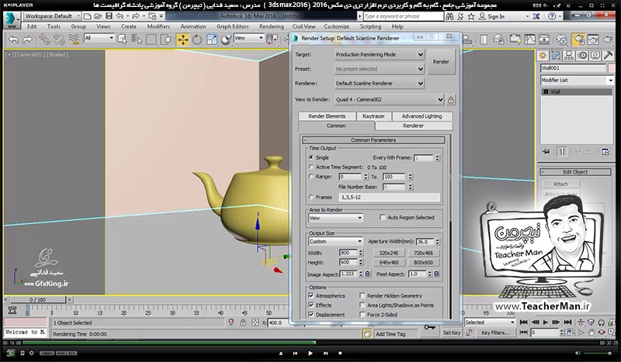Switch to the Motion command panel tab
The image size is (621, 362).
point(582,55)
